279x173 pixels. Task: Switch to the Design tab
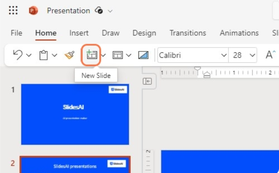coord(144,33)
